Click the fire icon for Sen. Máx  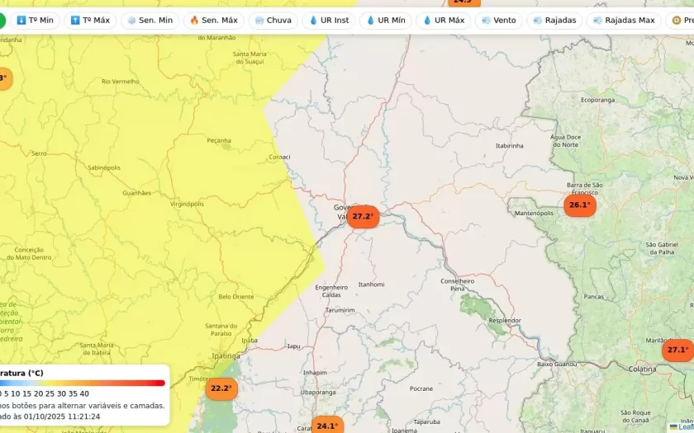click(x=194, y=20)
